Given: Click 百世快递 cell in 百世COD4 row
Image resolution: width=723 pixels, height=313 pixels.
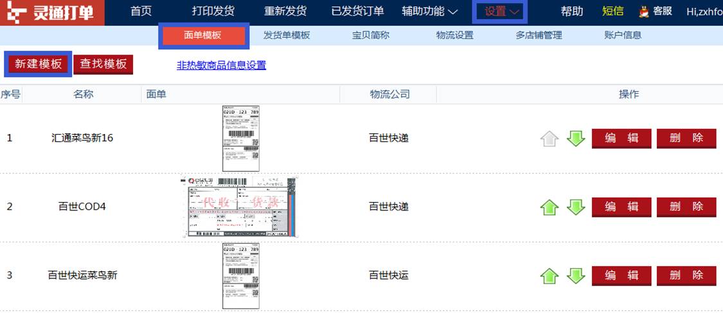Looking at the screenshot, I should point(389,207).
